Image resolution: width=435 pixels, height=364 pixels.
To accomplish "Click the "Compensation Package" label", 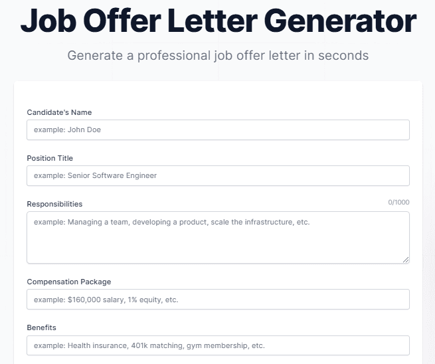I will point(68,282).
